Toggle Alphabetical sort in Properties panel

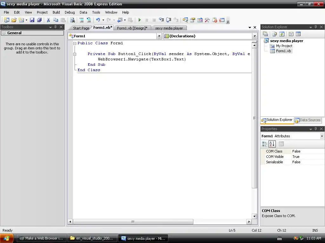click(x=272, y=144)
